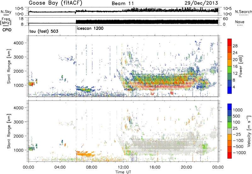Click the CPID boundary line before "icescan 1200"
This screenshot has height=174, width=252.
click(x=76, y=30)
